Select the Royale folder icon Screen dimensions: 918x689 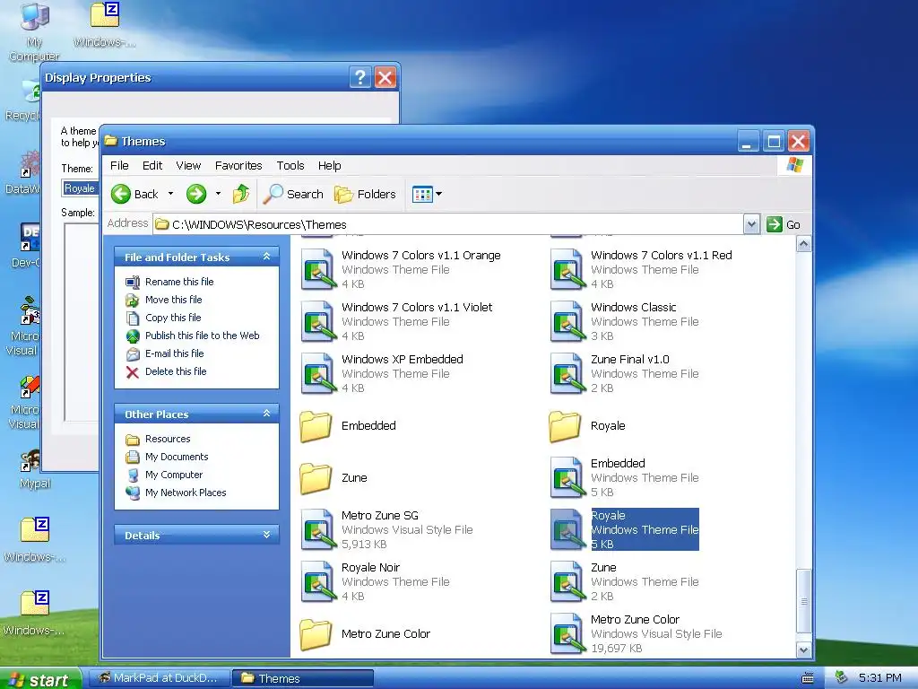(566, 426)
